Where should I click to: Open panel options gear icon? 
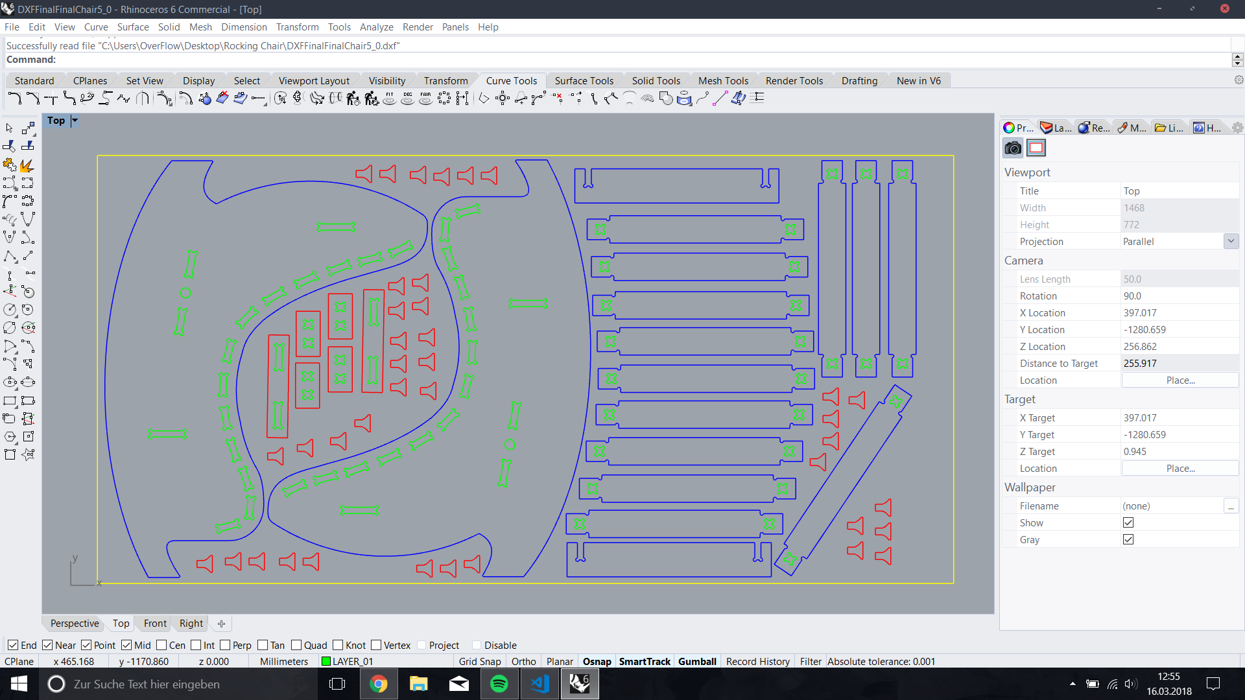[x=1237, y=128]
